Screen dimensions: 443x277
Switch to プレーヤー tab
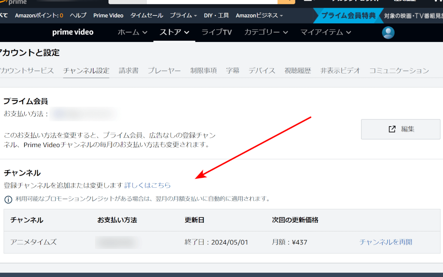pyautogui.click(x=164, y=71)
